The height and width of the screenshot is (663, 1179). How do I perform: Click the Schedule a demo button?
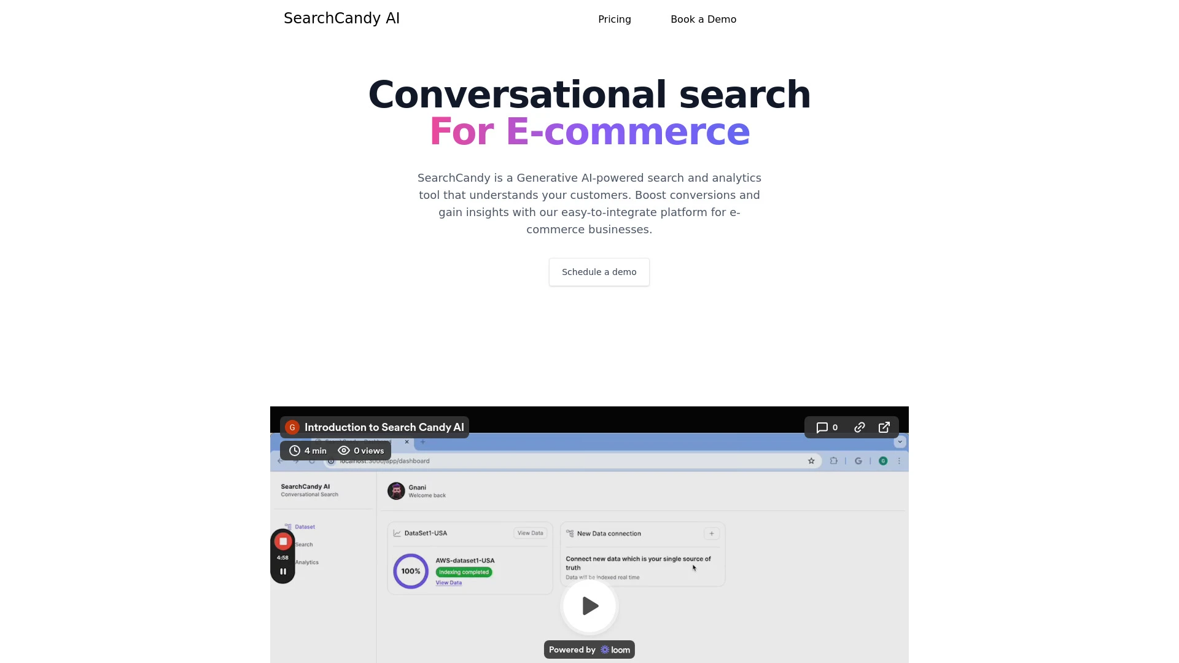(x=599, y=271)
